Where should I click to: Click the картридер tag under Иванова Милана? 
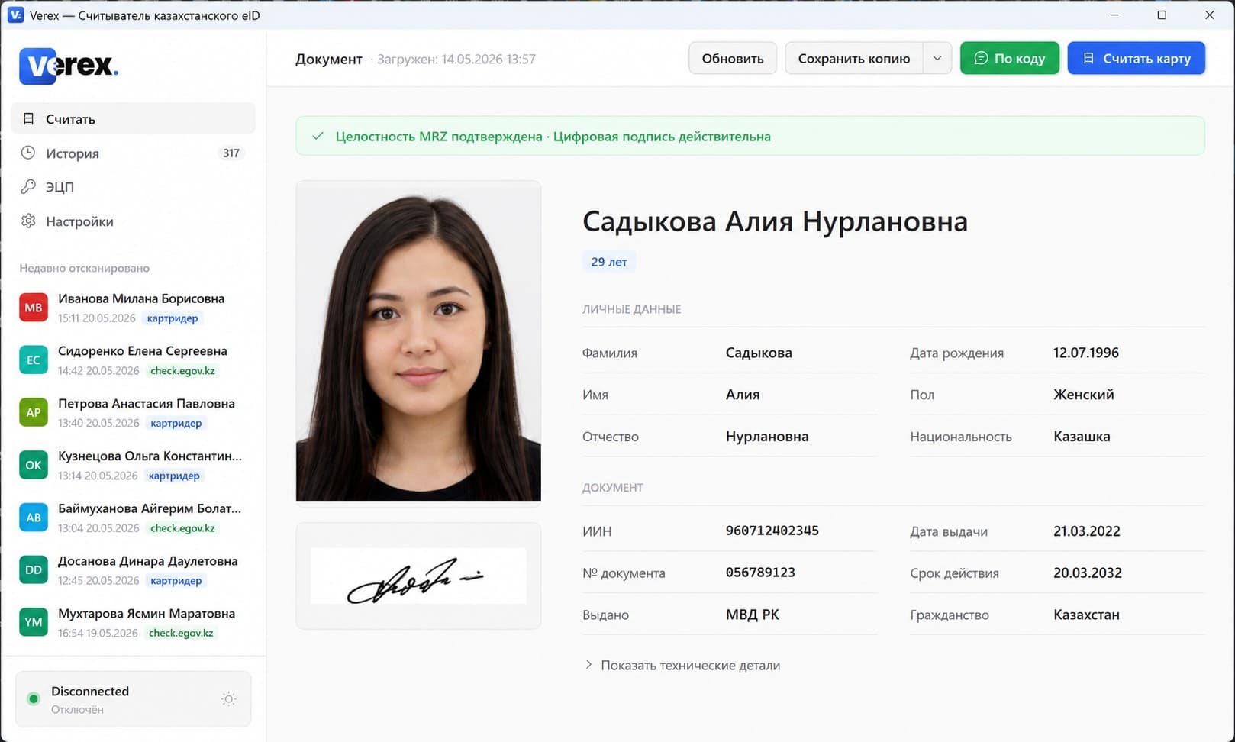pos(173,318)
